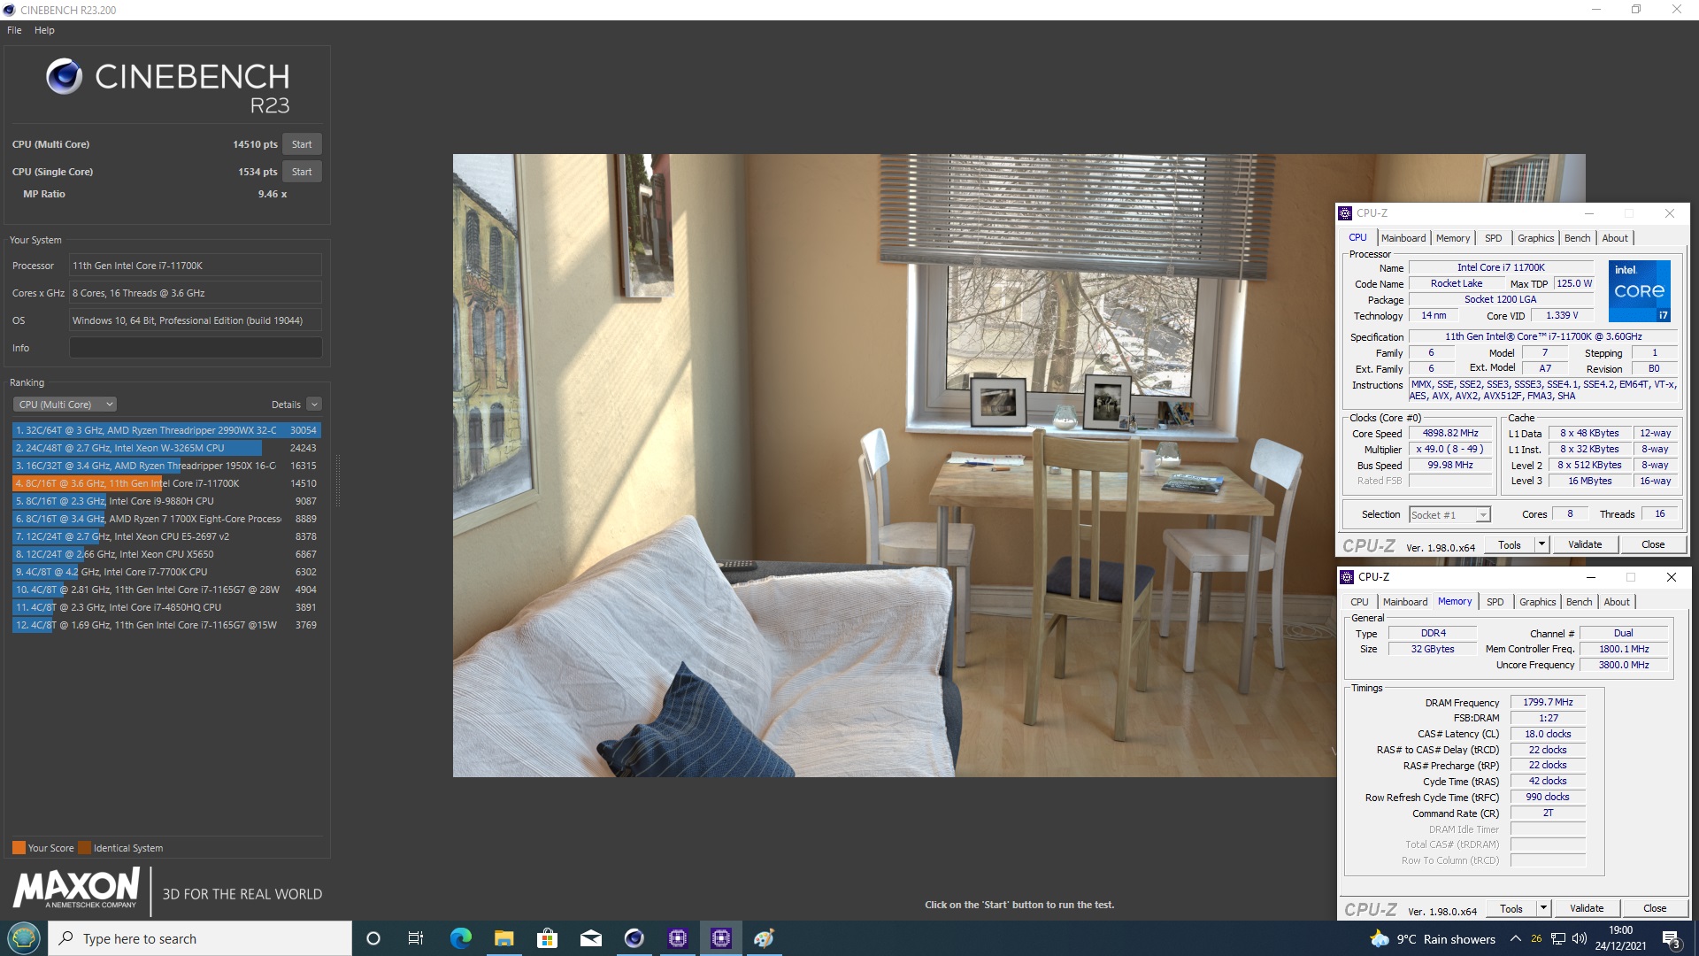The width and height of the screenshot is (1699, 956).
Task: Select the Xeon E5-2697 v2 ranking row
Action: tap(166, 536)
